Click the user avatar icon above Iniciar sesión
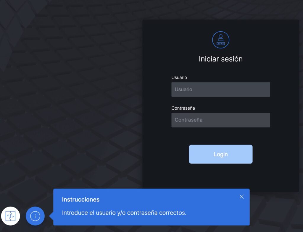Image resolution: width=303 pixels, height=232 pixels. (221, 40)
